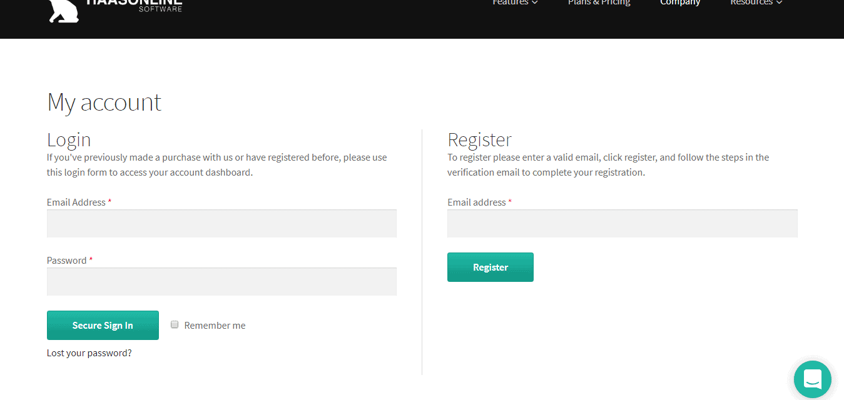Click the green Register button
Viewport: 844px width, 400px height.
click(x=491, y=267)
